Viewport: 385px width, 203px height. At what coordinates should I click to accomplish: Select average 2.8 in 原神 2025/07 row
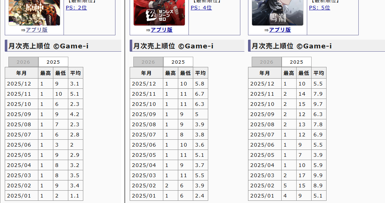coord(76,135)
